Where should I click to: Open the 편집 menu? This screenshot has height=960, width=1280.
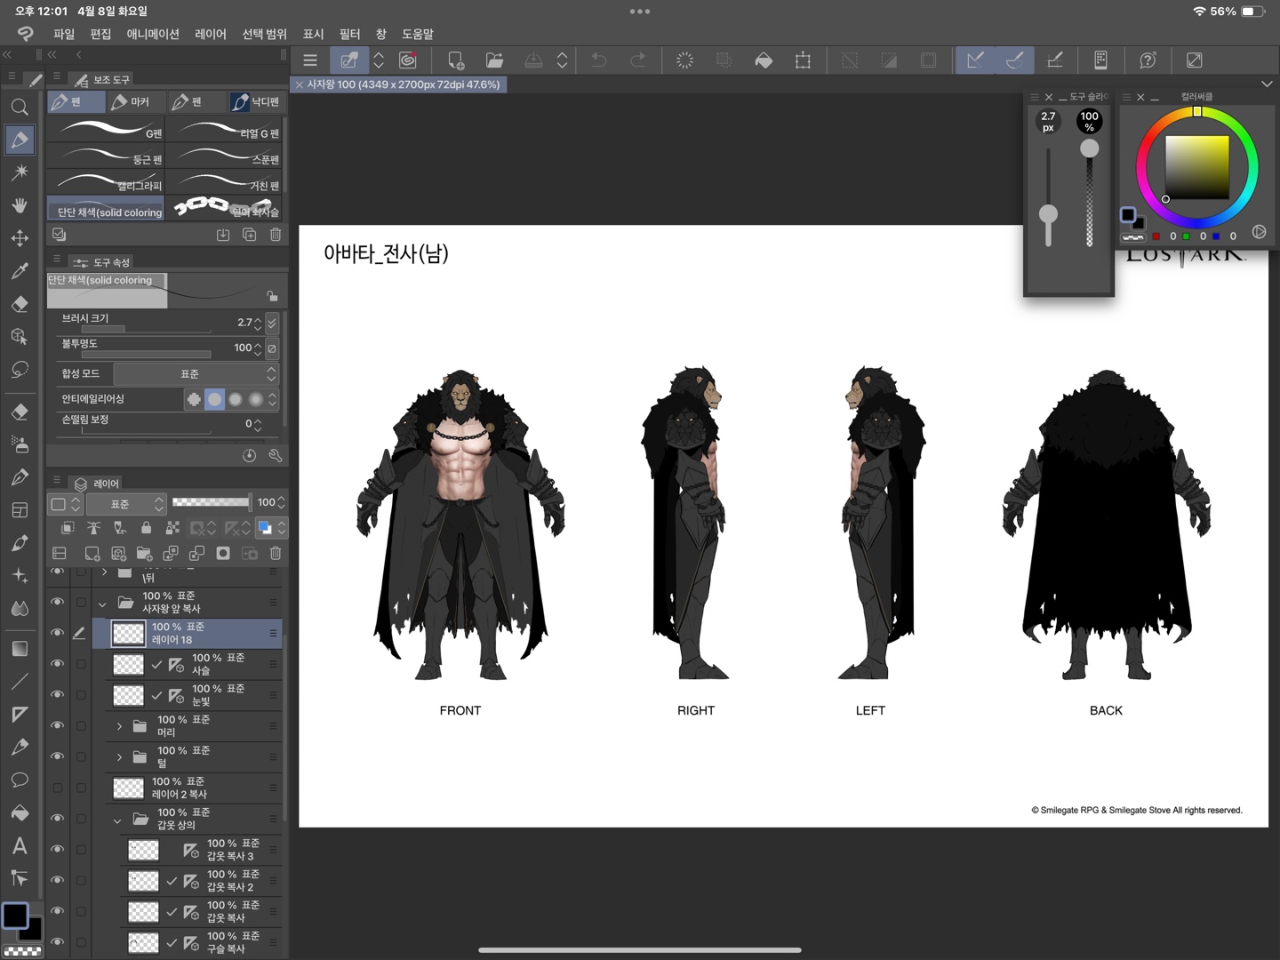coord(100,34)
